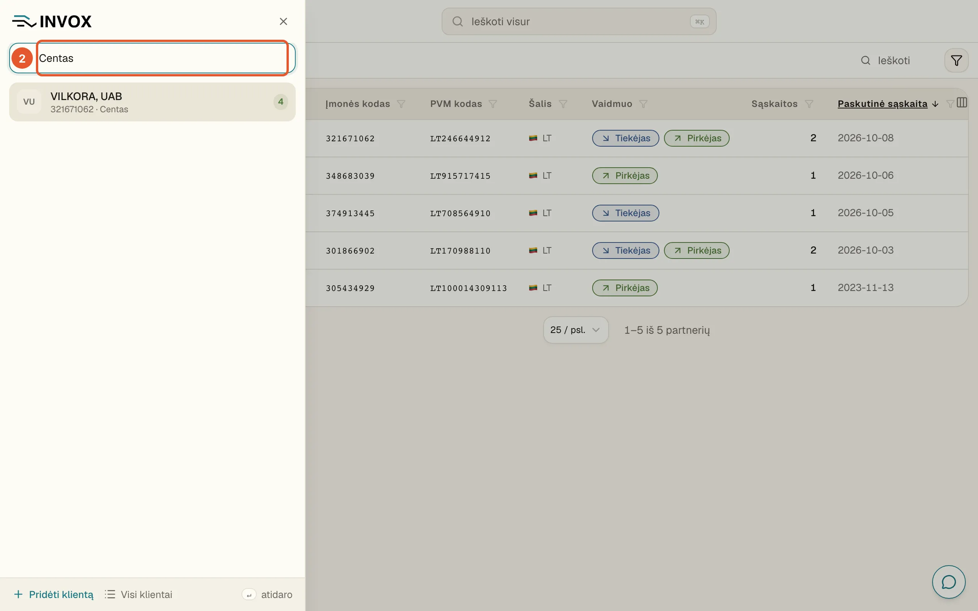The image size is (978, 611).
Task: Open the column layout settings icon
Action: click(962, 103)
